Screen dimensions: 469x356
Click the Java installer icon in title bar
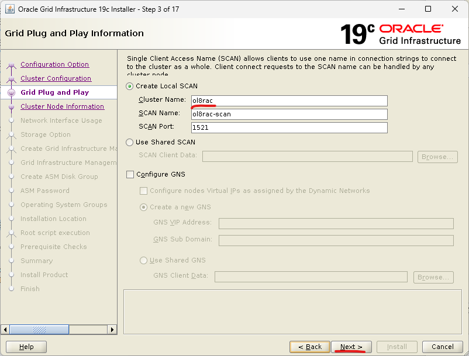click(x=9, y=9)
